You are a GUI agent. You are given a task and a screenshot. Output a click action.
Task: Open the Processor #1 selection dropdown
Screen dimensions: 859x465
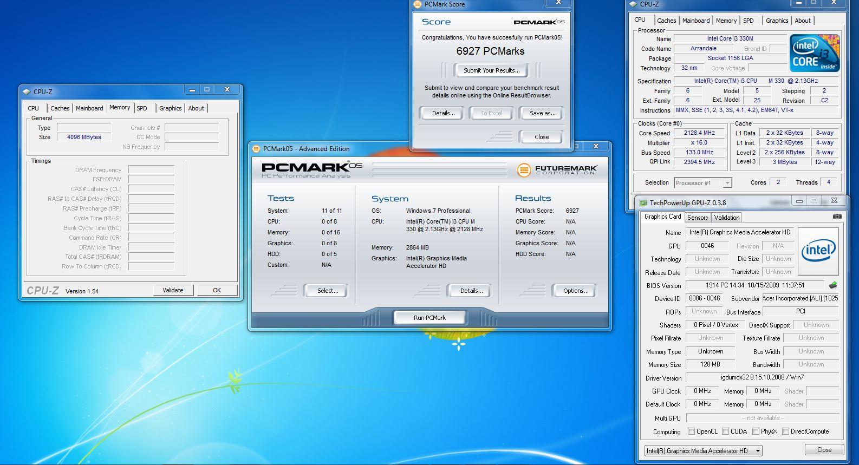point(703,183)
